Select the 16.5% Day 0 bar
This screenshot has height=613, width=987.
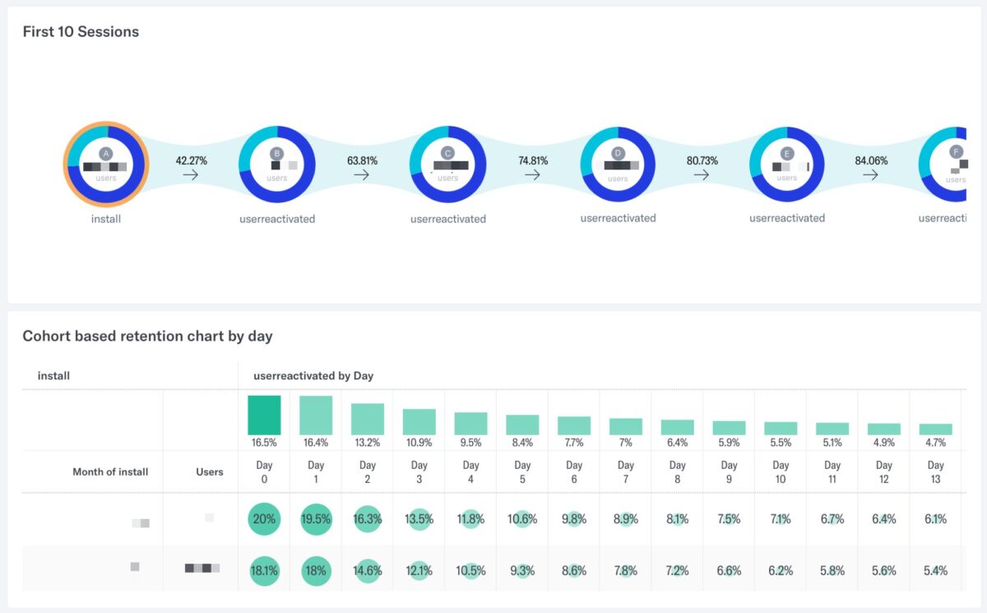pos(264,416)
